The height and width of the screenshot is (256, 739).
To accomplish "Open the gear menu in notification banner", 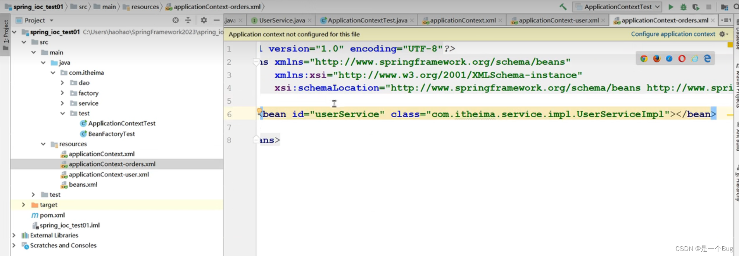I will tap(723, 34).
